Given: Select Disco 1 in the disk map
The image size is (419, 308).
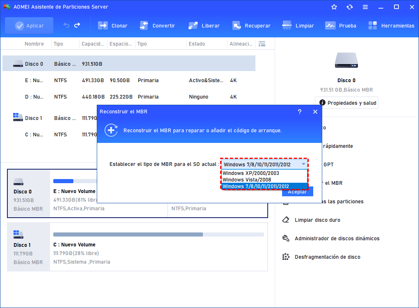Looking at the screenshot, I should [29, 247].
